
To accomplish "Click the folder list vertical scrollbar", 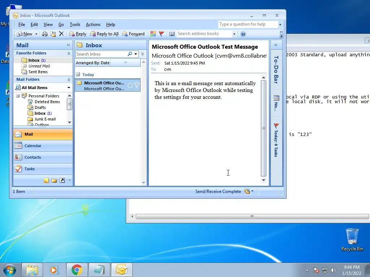I will 69,104.
